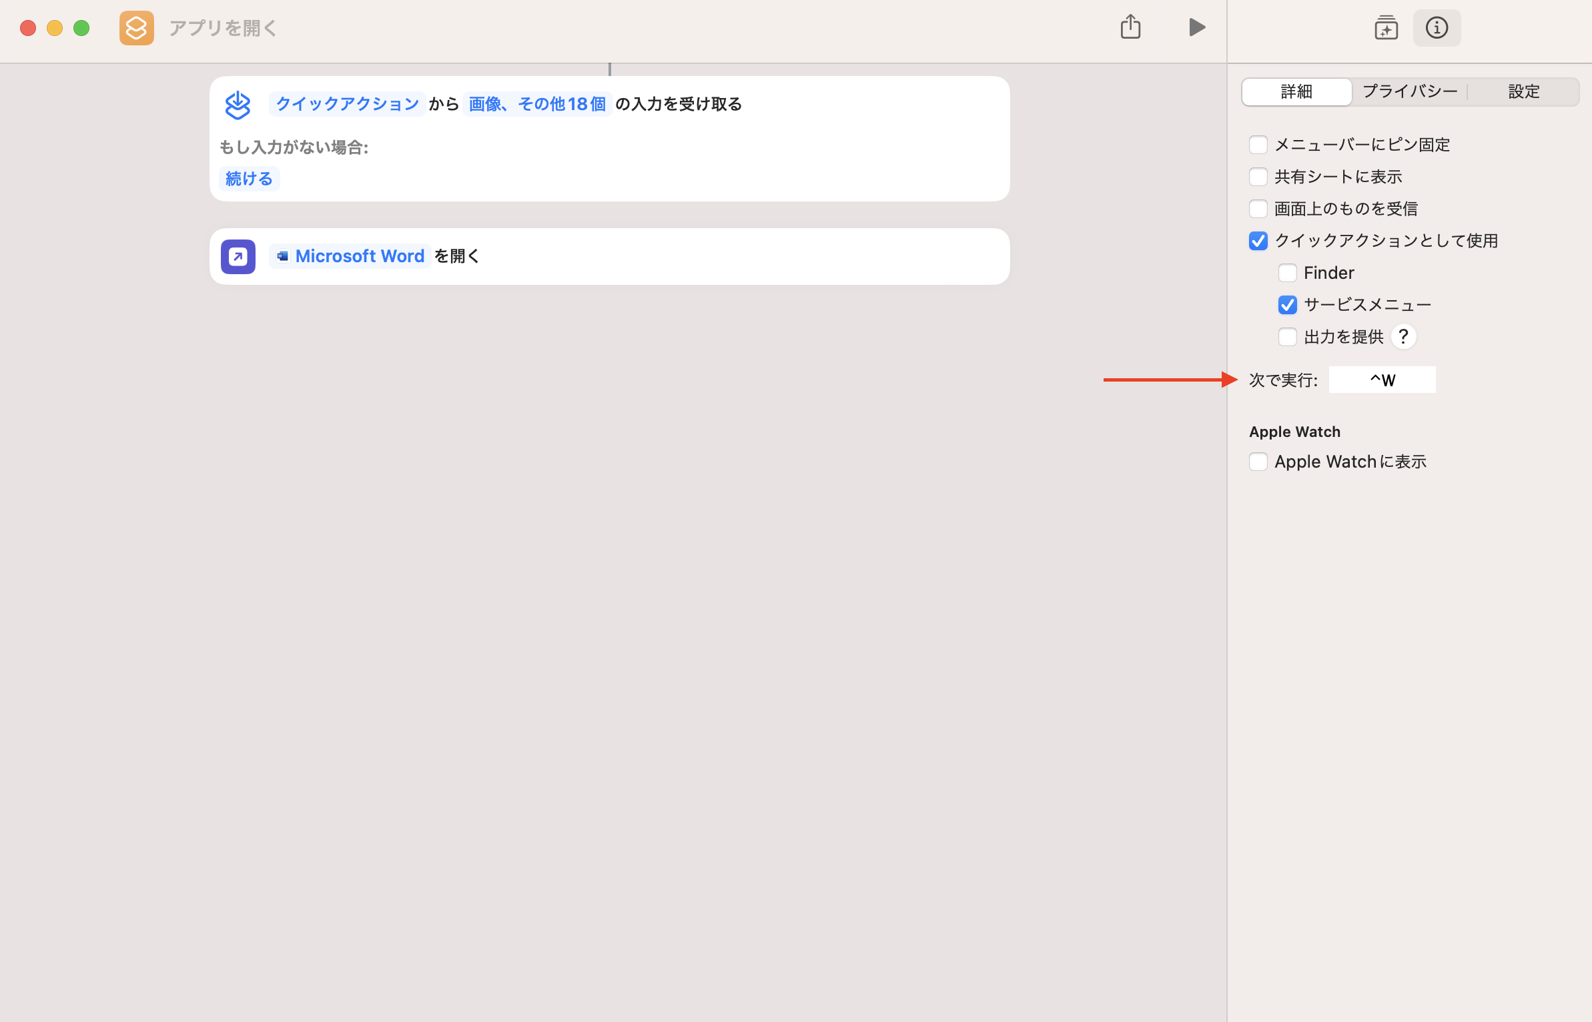This screenshot has width=1592, height=1022.
Task: Open the 画像、その他18個 input types dropdown
Action: pos(536,104)
